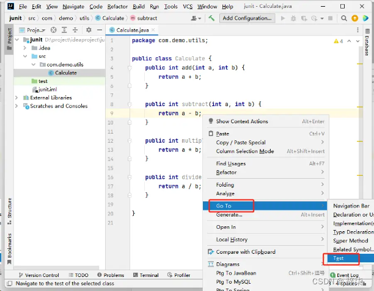Click Navigation Bar in Go To submenu
Screen dimensions: 374x291
tap(351, 206)
